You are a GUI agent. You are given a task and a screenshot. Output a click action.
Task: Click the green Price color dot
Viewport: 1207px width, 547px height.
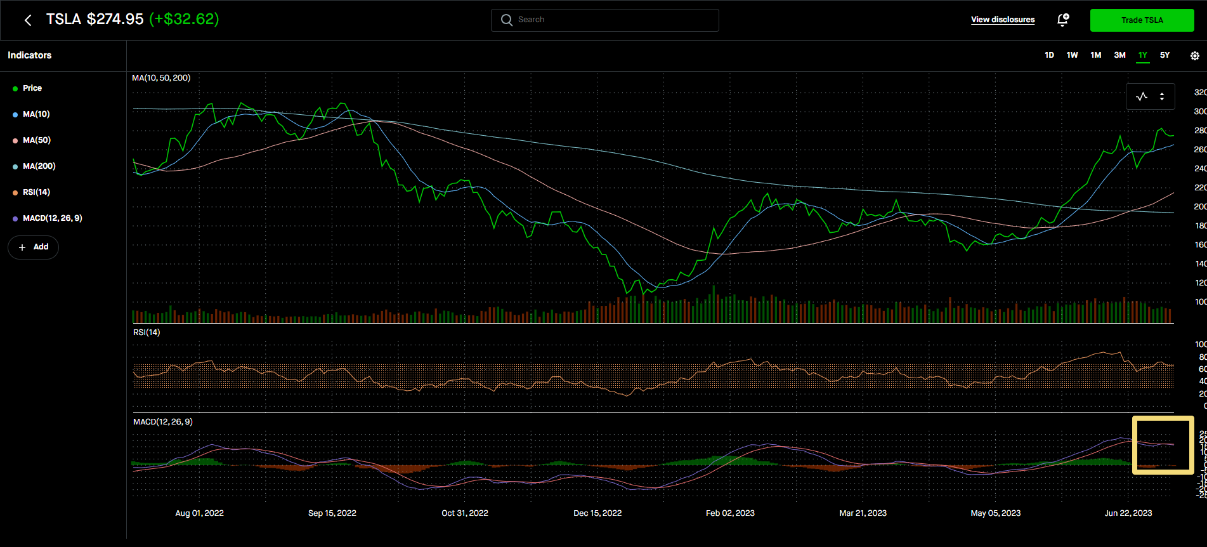click(x=15, y=89)
